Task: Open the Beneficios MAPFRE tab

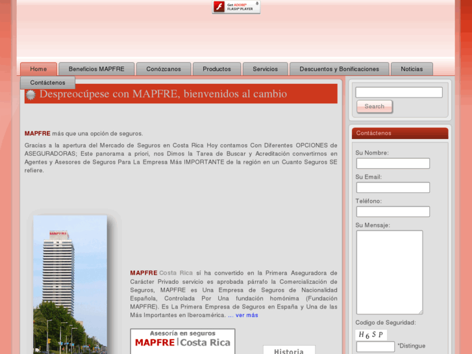Action: [96, 69]
